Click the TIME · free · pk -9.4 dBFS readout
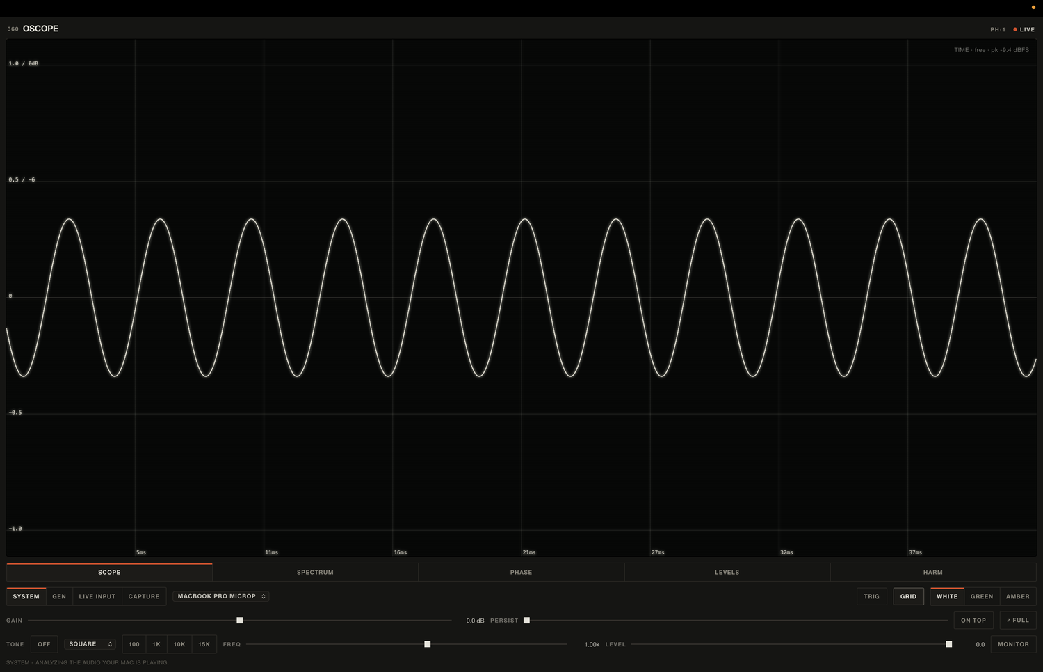The height and width of the screenshot is (672, 1043). pyautogui.click(x=992, y=50)
